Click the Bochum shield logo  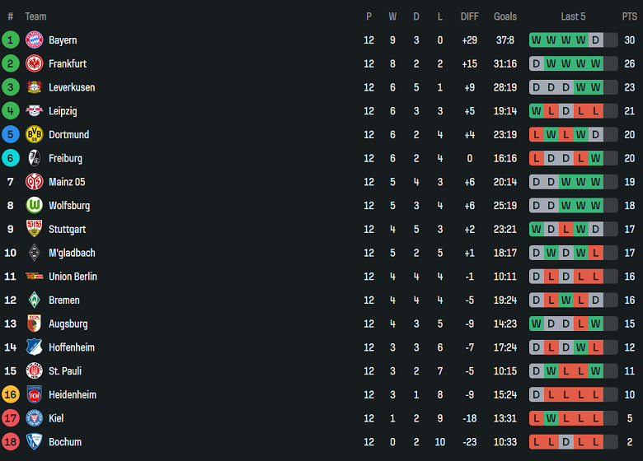click(x=35, y=442)
